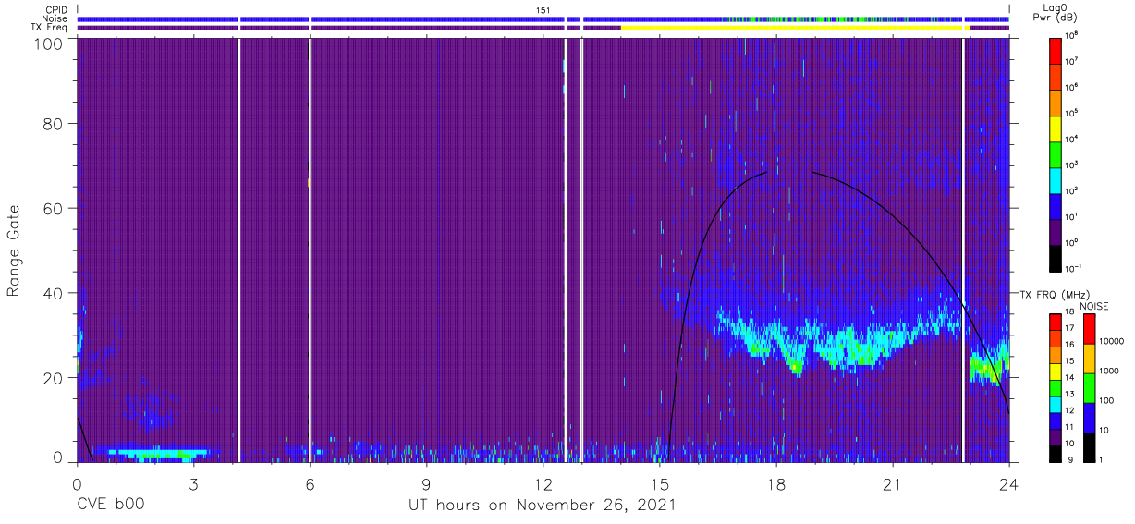Click the '14' TX frequency scale label

[x=1070, y=379]
